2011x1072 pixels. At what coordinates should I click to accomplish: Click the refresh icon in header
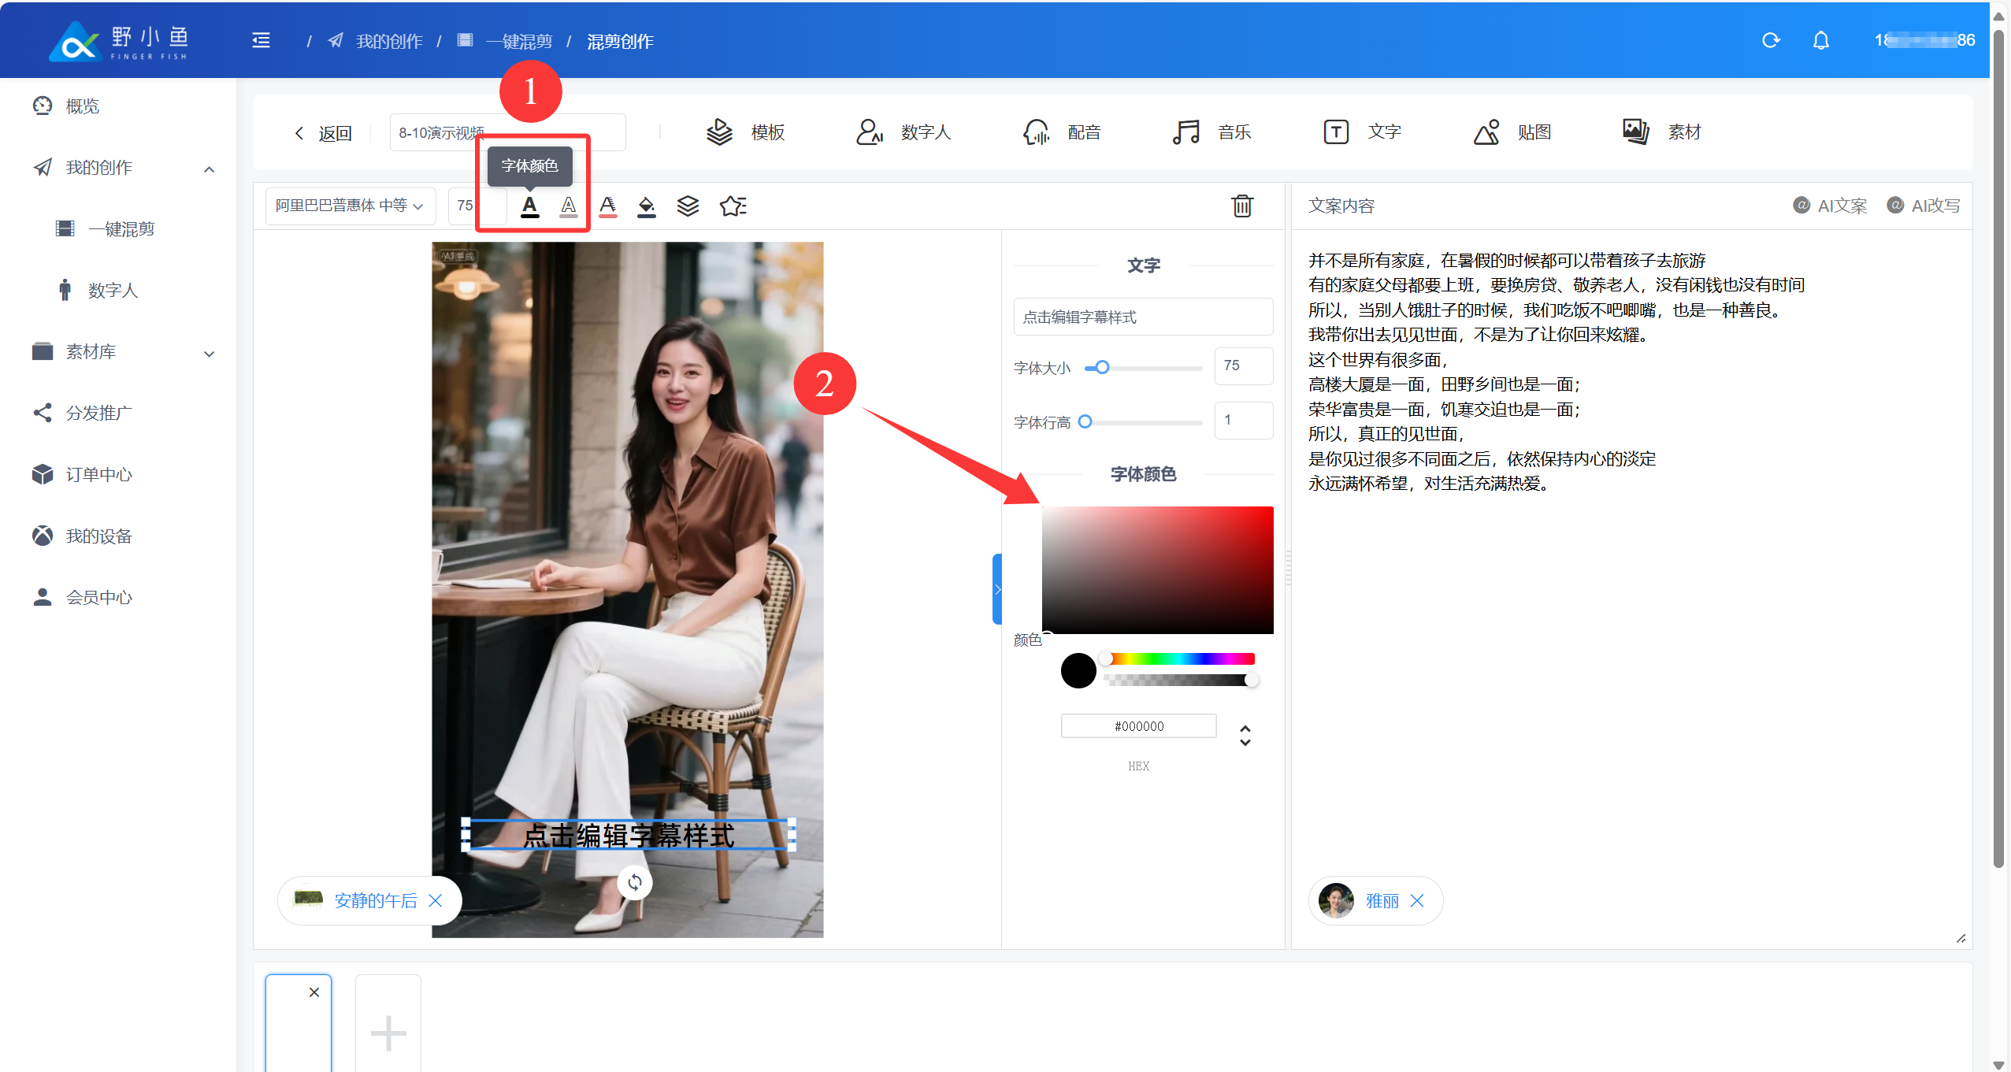point(1770,40)
